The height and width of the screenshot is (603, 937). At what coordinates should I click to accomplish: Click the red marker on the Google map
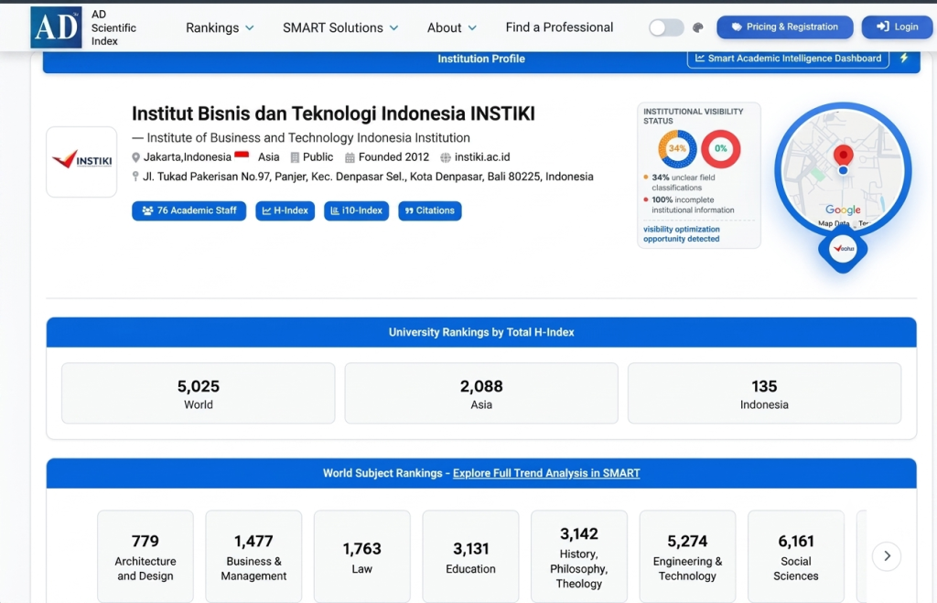(843, 155)
